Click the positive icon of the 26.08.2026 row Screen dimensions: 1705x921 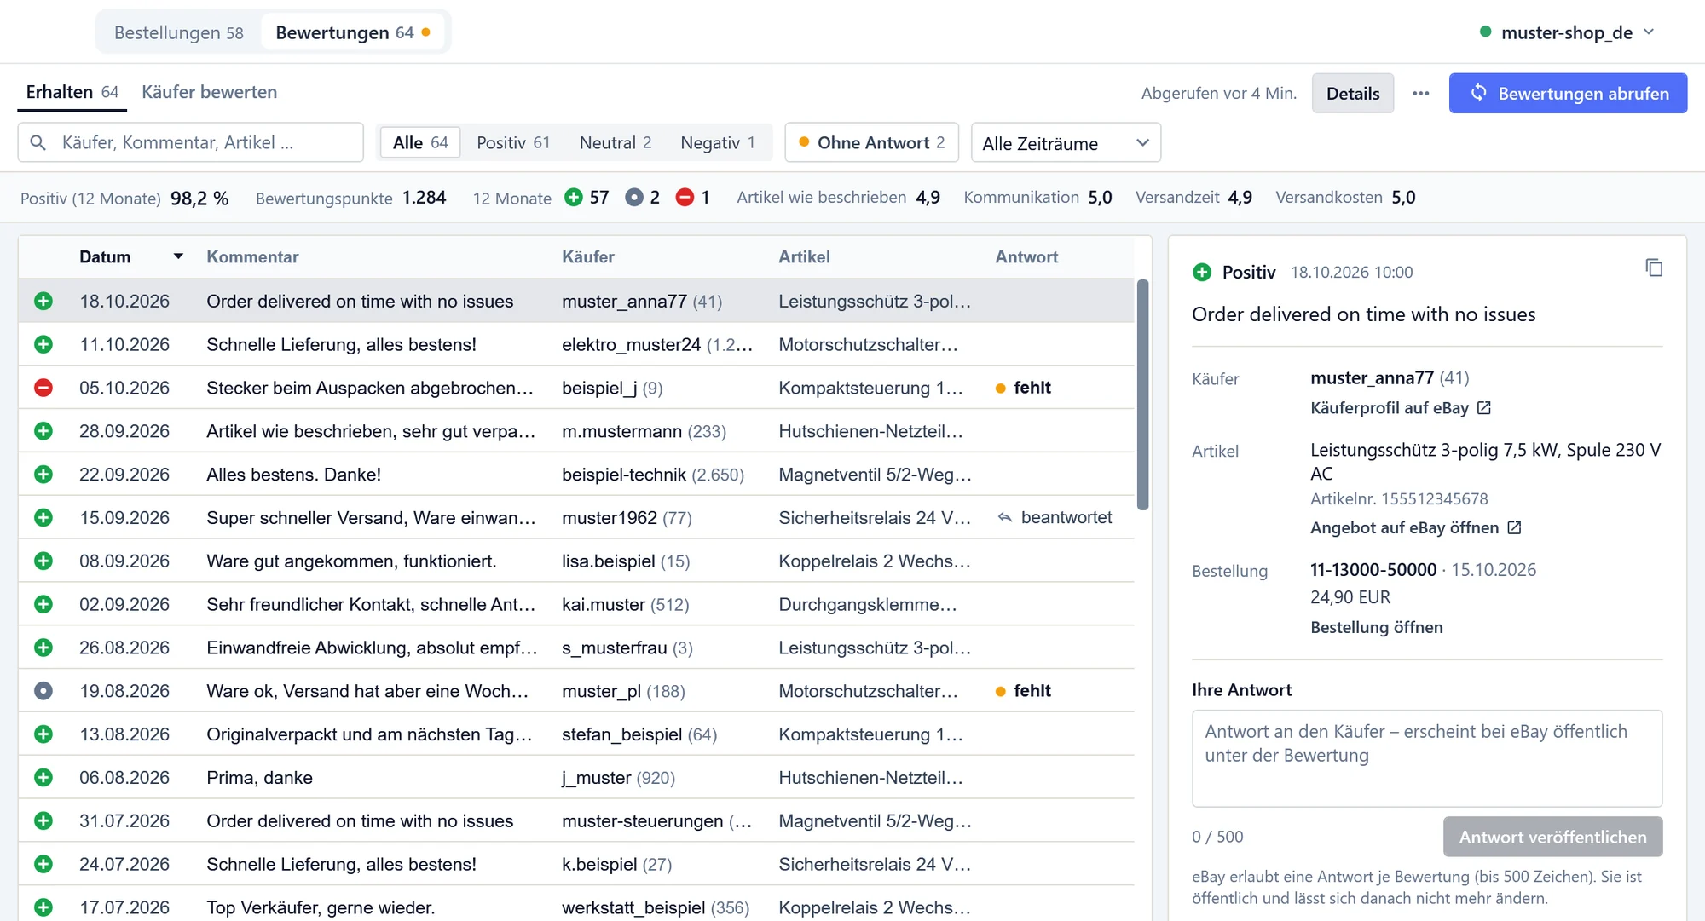coord(43,648)
